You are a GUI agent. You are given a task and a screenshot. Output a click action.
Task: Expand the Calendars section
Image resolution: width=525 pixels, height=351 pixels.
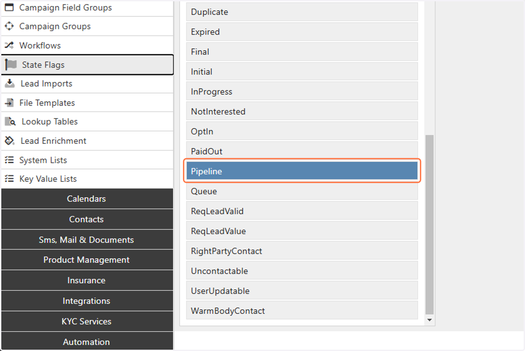click(87, 198)
